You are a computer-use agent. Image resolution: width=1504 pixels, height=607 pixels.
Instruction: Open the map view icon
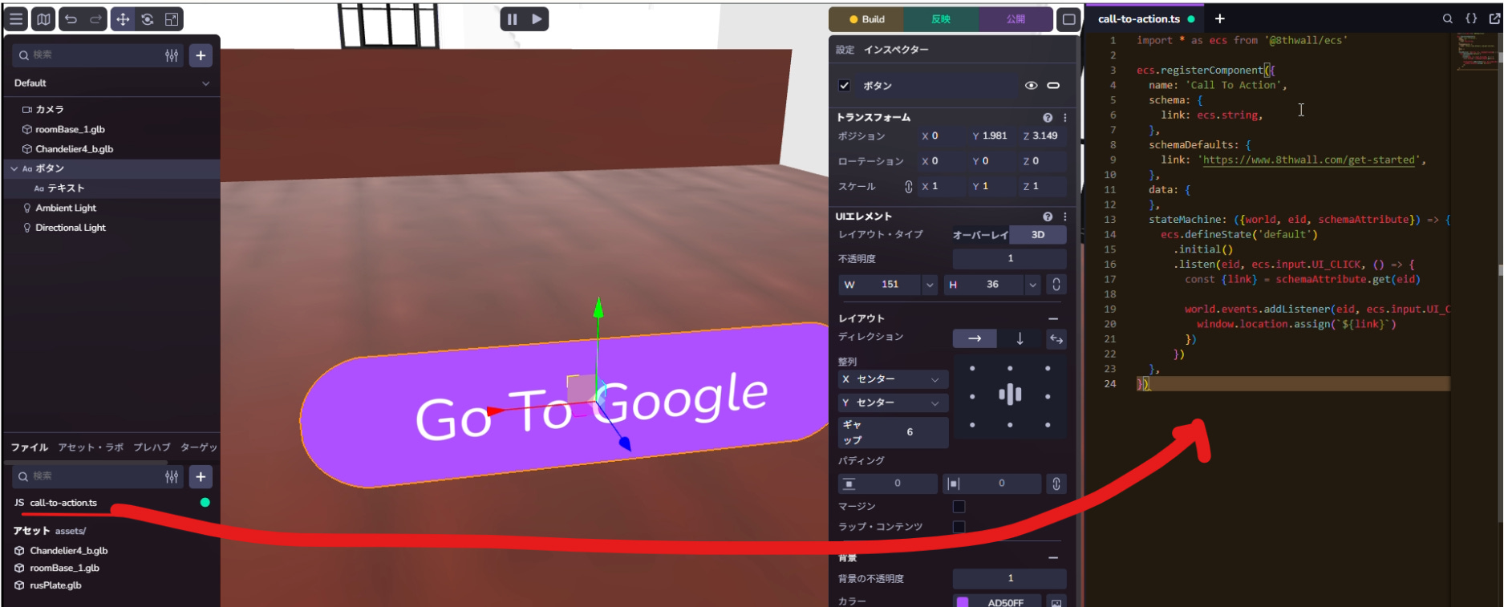pyautogui.click(x=43, y=19)
